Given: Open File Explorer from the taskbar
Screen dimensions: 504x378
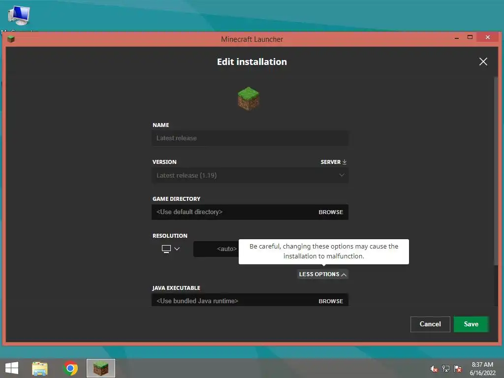Looking at the screenshot, I should point(40,368).
